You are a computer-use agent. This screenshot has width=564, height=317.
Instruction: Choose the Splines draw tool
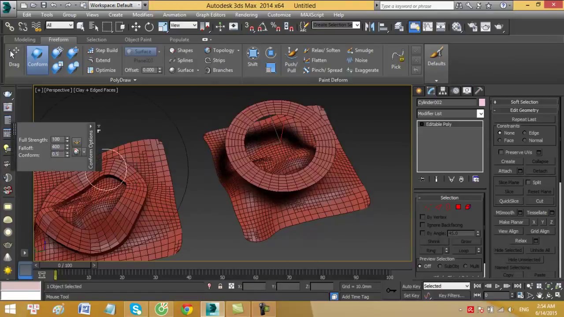(x=181, y=60)
